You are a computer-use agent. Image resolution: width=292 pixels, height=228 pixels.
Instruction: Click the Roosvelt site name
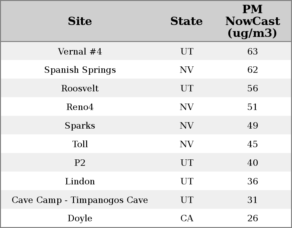coord(80,89)
